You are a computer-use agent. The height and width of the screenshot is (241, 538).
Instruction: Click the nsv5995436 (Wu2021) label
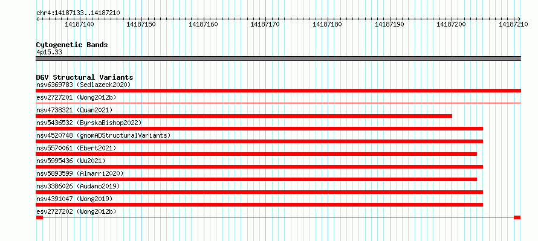(x=71, y=161)
